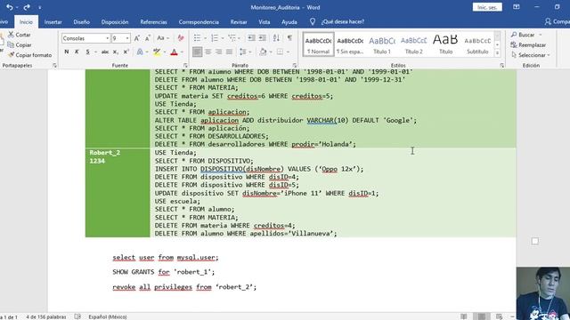Click the Redo icon in the title bar
This screenshot has width=570, height=320.
(x=27, y=7)
